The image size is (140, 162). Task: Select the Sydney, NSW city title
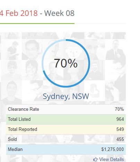click(66, 96)
